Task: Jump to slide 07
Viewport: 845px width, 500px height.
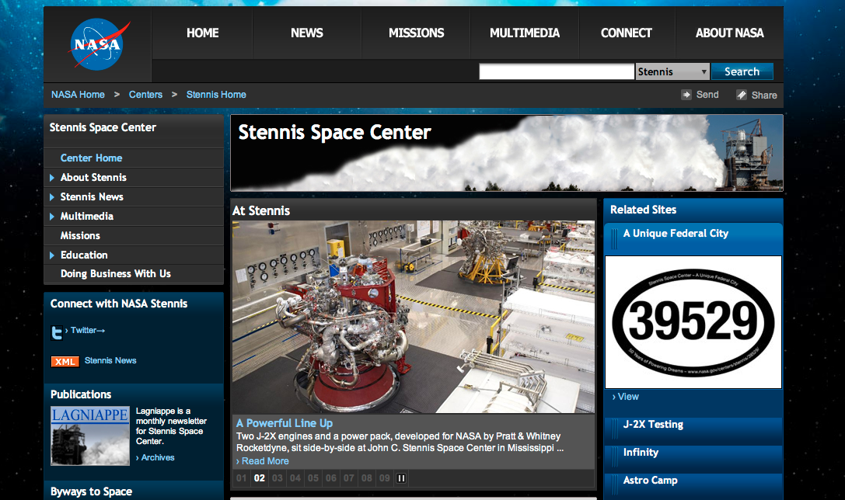Action: pos(349,478)
